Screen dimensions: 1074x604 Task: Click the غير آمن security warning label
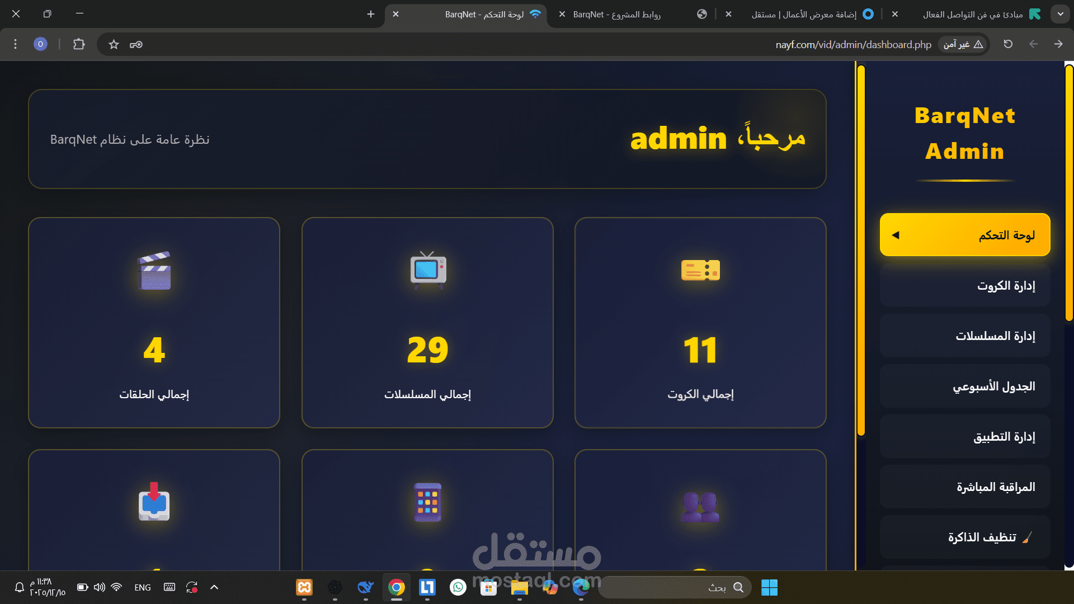tap(963, 44)
